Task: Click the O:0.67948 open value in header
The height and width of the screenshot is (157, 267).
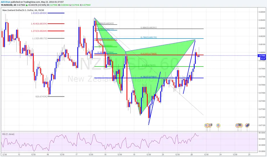Action: (52, 5)
